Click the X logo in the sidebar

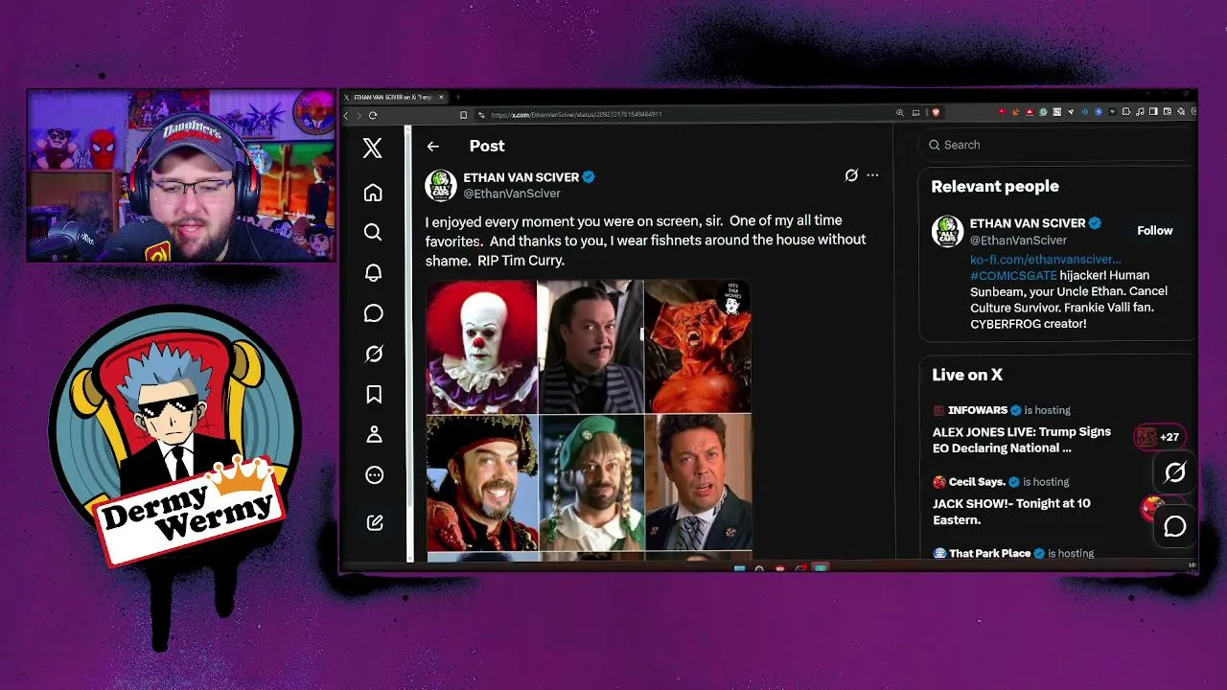[x=373, y=147]
